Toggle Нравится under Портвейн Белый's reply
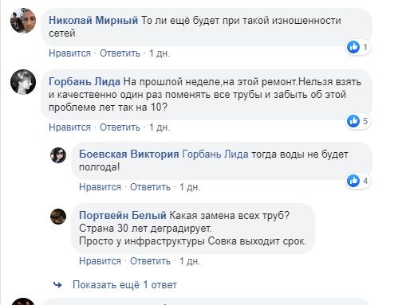398x305 pixels. (x=100, y=261)
